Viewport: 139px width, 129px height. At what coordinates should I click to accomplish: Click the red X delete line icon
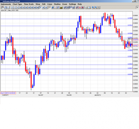[80, 8]
